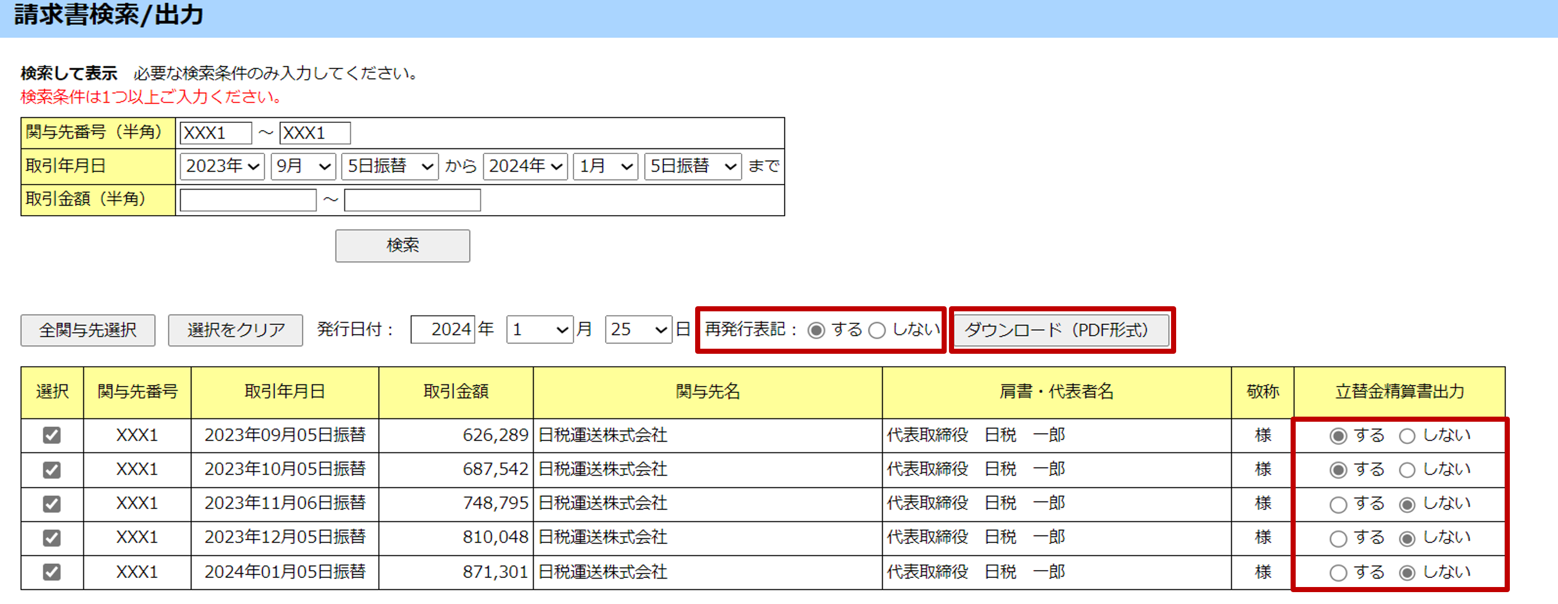Click the 検索 search button

pyautogui.click(x=402, y=246)
